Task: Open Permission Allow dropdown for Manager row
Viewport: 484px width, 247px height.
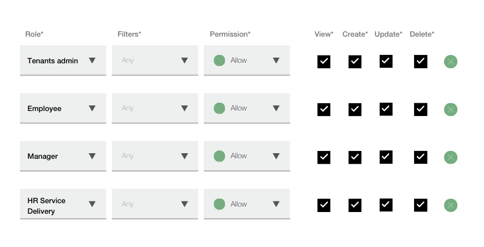Action: [246, 156]
